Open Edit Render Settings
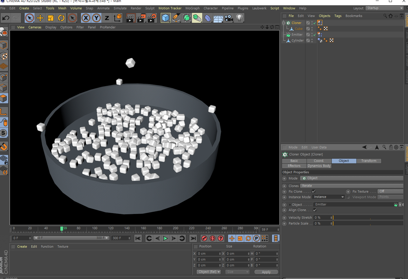The image size is (408, 279). [x=152, y=18]
